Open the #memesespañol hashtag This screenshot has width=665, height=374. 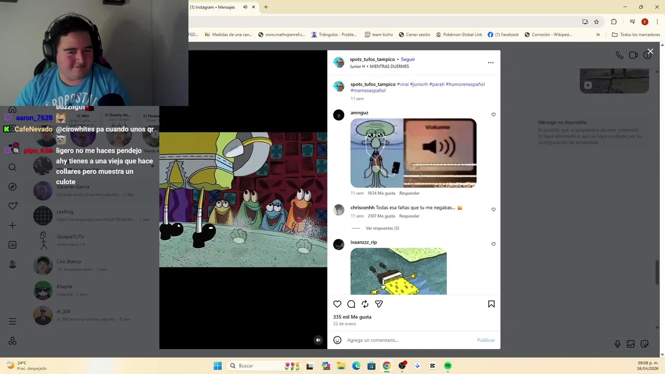click(x=368, y=90)
